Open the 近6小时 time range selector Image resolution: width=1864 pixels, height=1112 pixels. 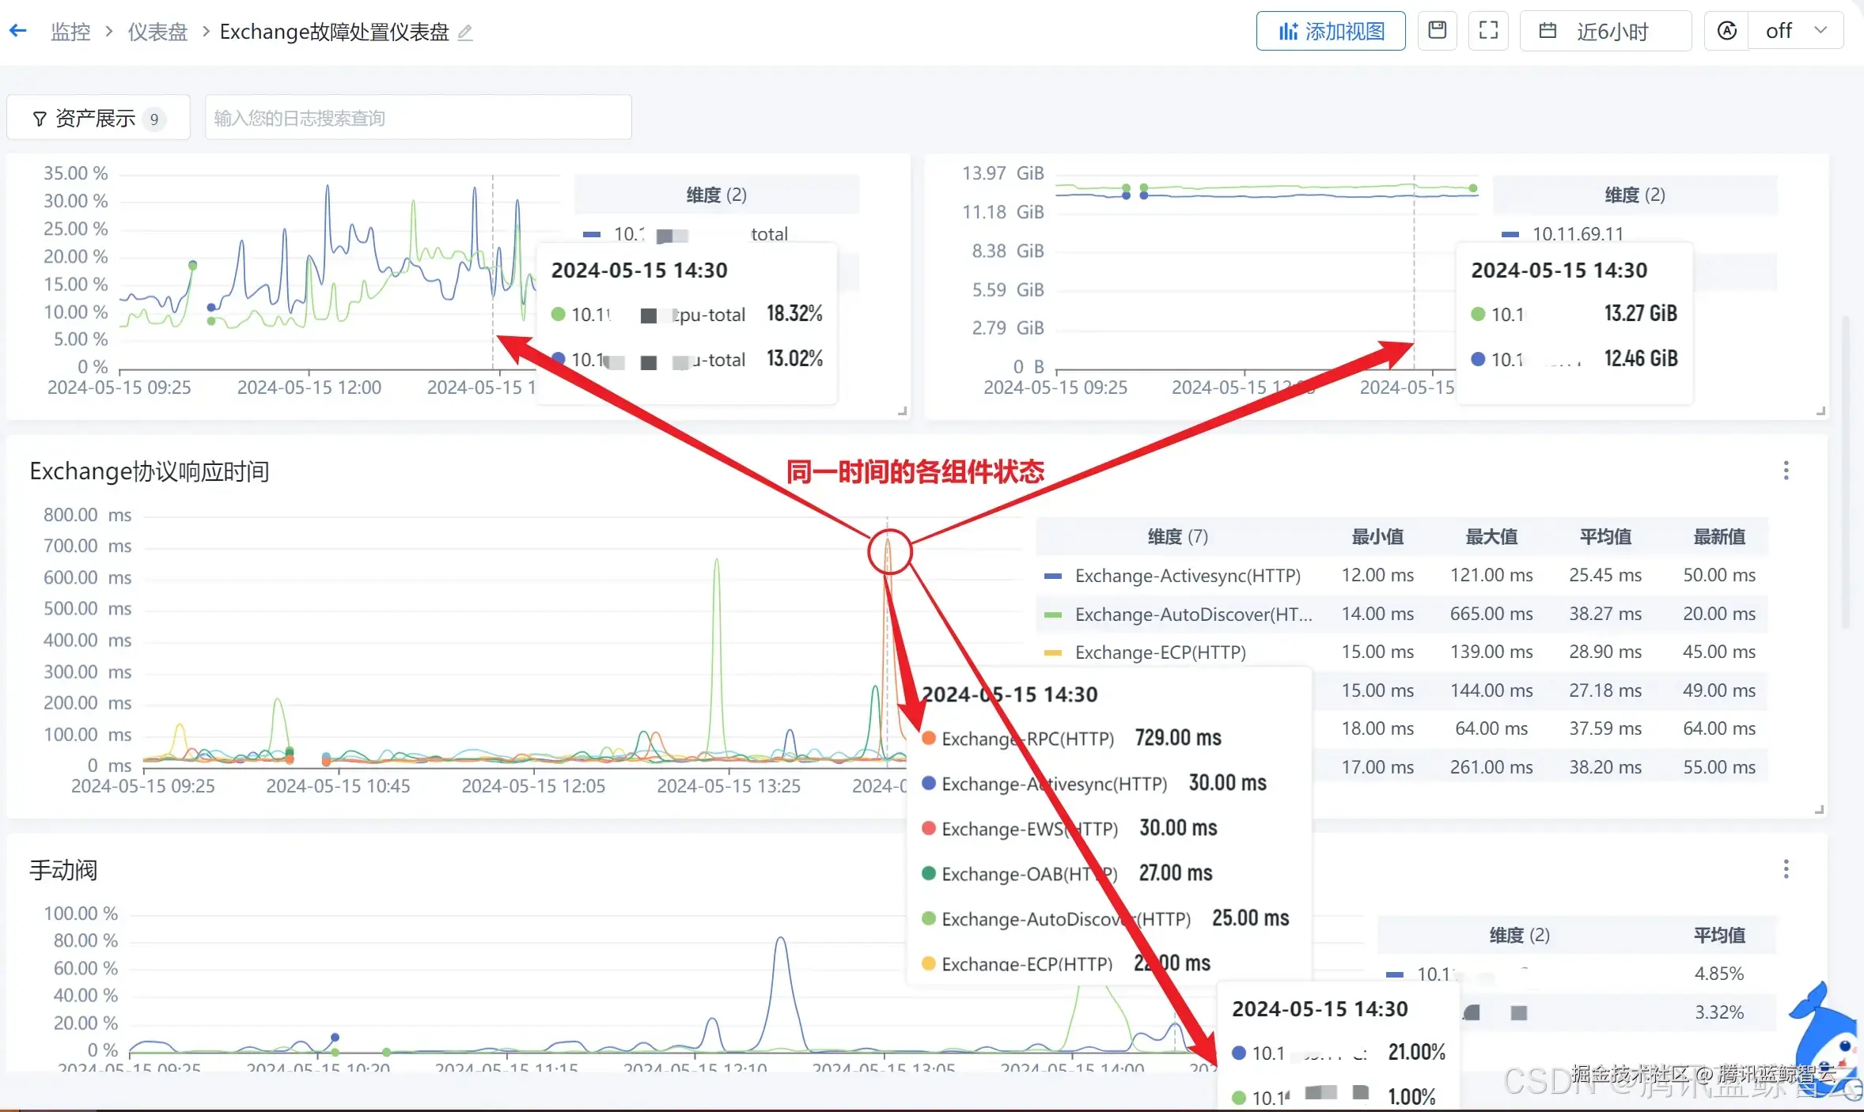1606,31
